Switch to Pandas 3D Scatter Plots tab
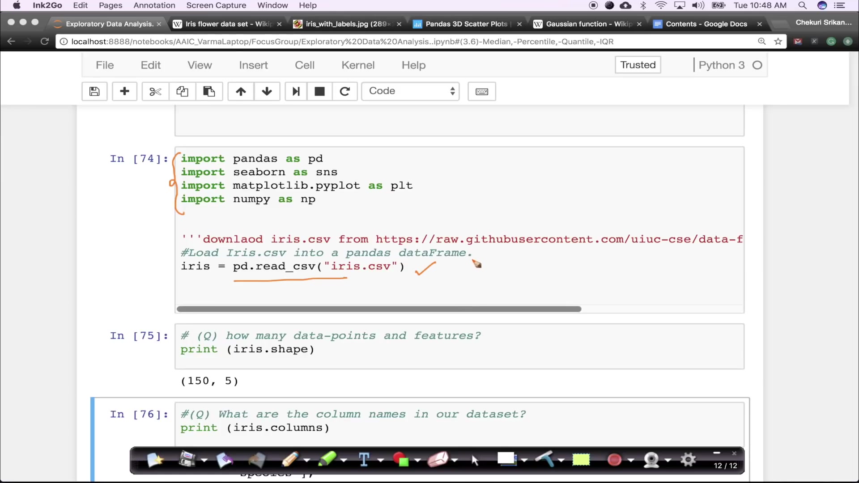The height and width of the screenshot is (483, 859). [x=466, y=24]
